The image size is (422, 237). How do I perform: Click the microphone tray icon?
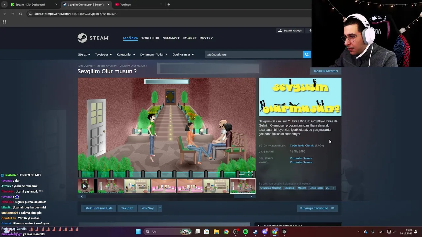[x=373, y=232]
